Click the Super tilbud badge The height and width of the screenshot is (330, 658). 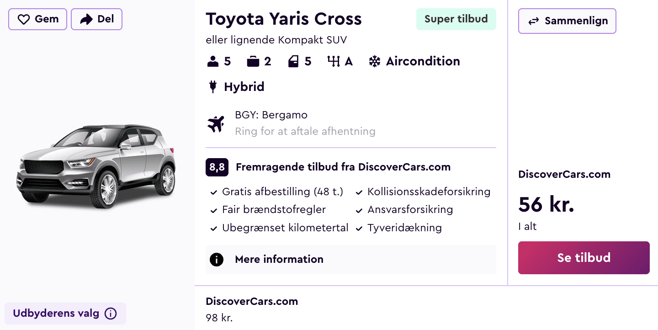[456, 19]
